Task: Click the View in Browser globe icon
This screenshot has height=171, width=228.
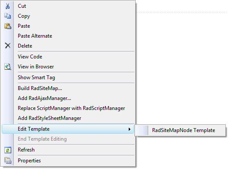Action: point(7,67)
